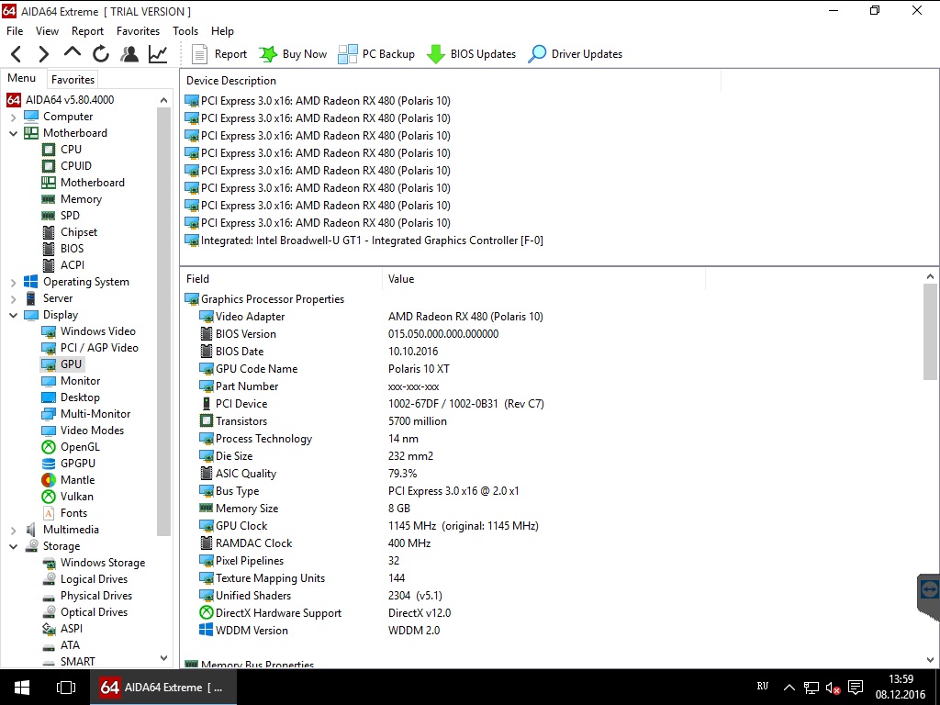Image resolution: width=940 pixels, height=705 pixels.
Task: Open BIOS tree item
Action: [72, 248]
